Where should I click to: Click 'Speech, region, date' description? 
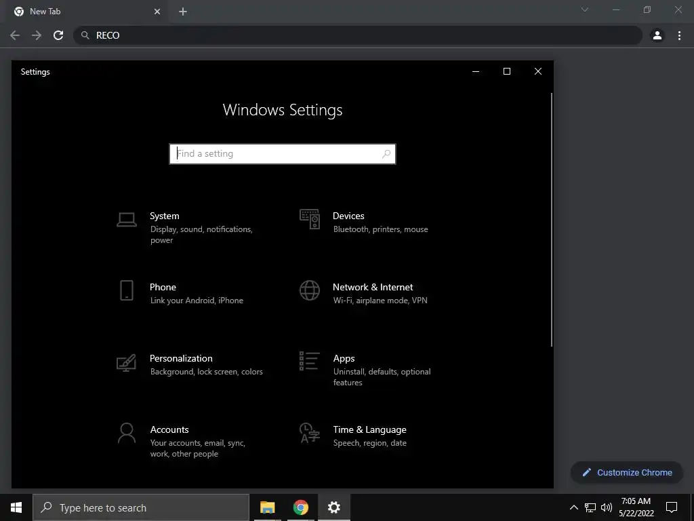[369, 443]
